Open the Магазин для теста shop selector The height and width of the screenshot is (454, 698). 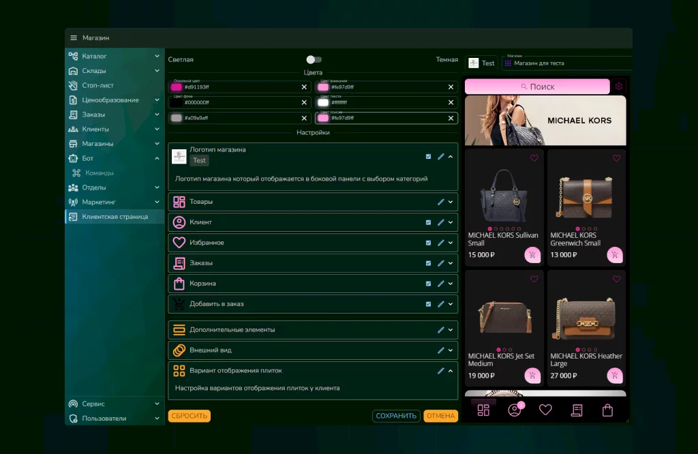pyautogui.click(x=568, y=63)
